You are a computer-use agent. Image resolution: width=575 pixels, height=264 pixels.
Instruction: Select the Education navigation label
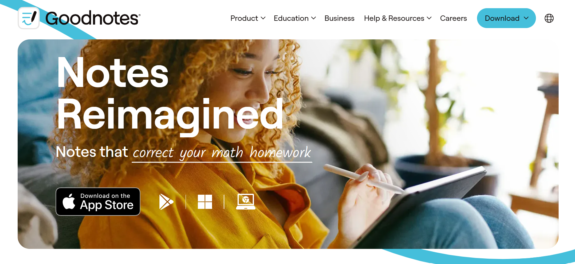pyautogui.click(x=291, y=18)
